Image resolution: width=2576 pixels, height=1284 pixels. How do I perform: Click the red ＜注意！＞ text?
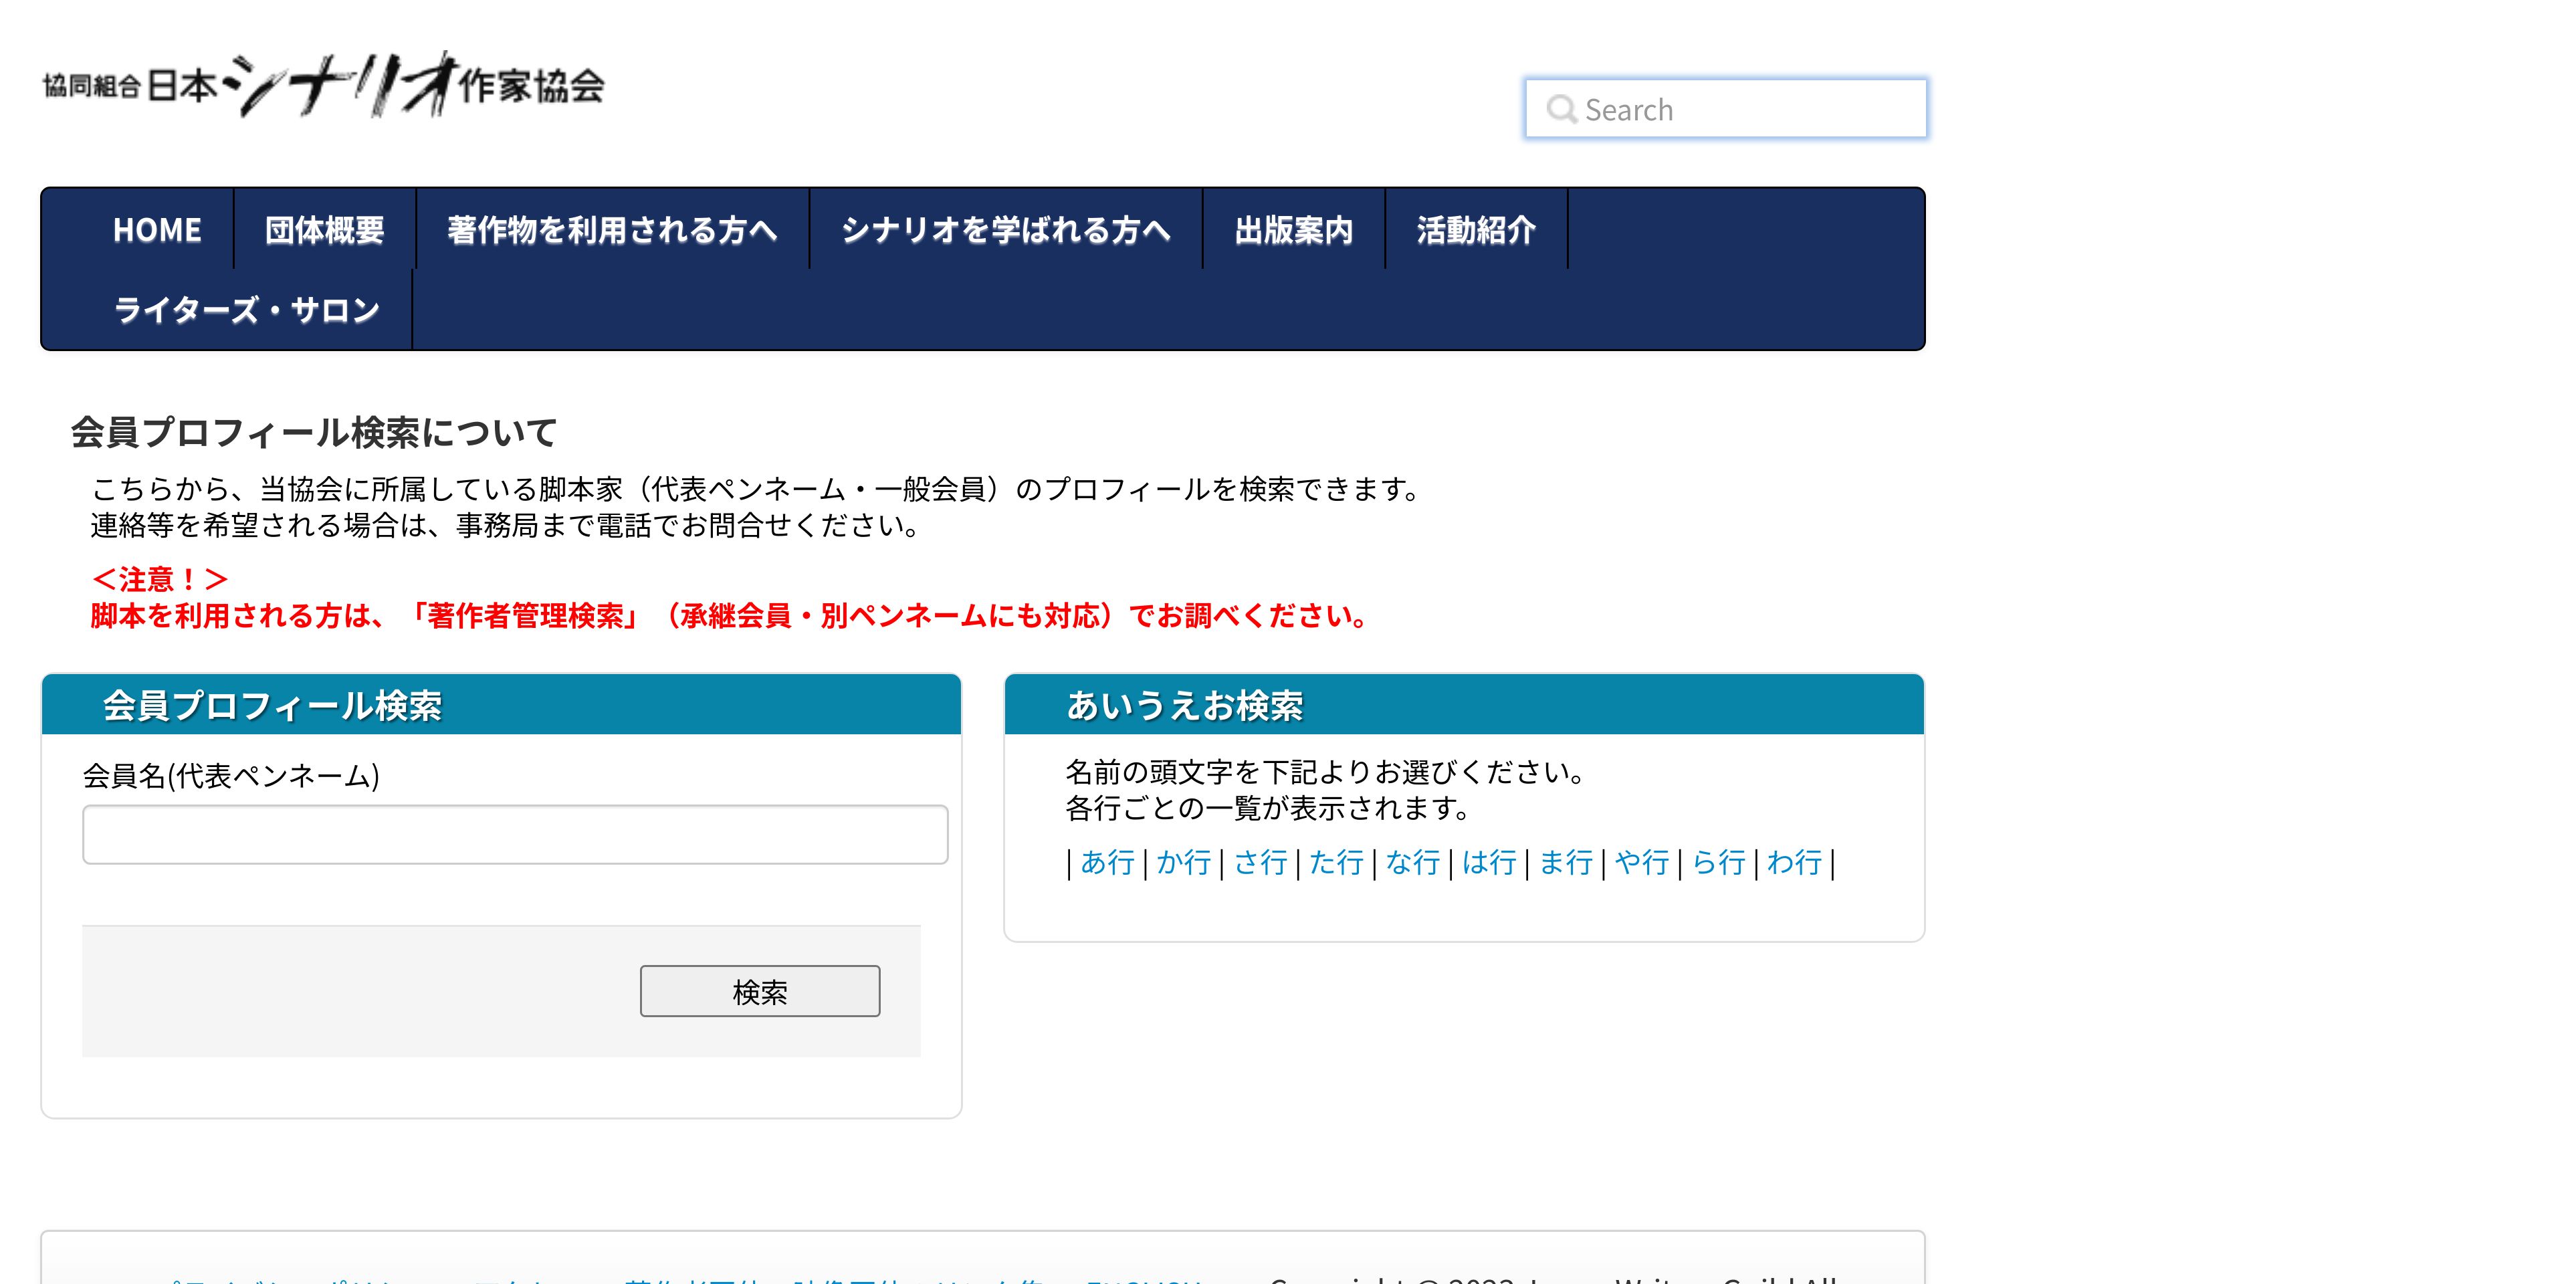click(160, 579)
